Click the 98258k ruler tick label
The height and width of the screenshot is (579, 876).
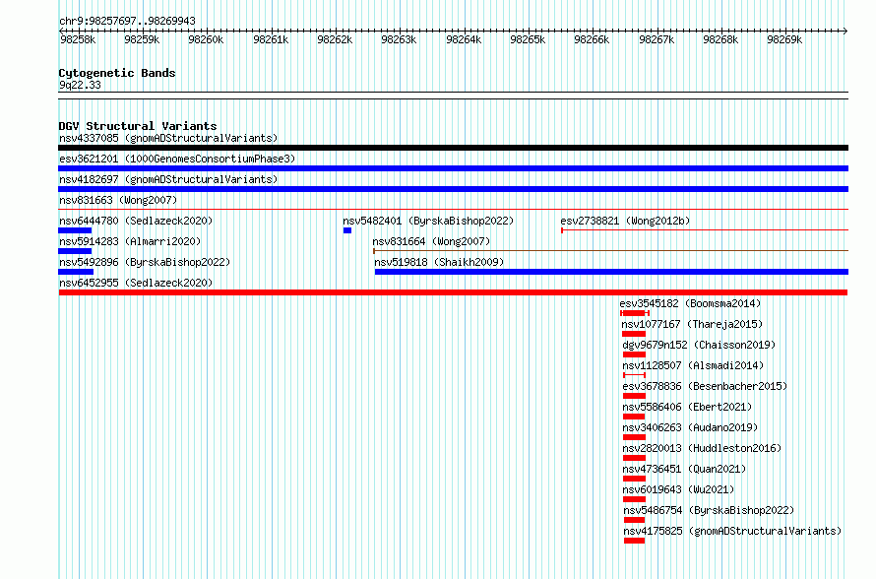tap(78, 39)
